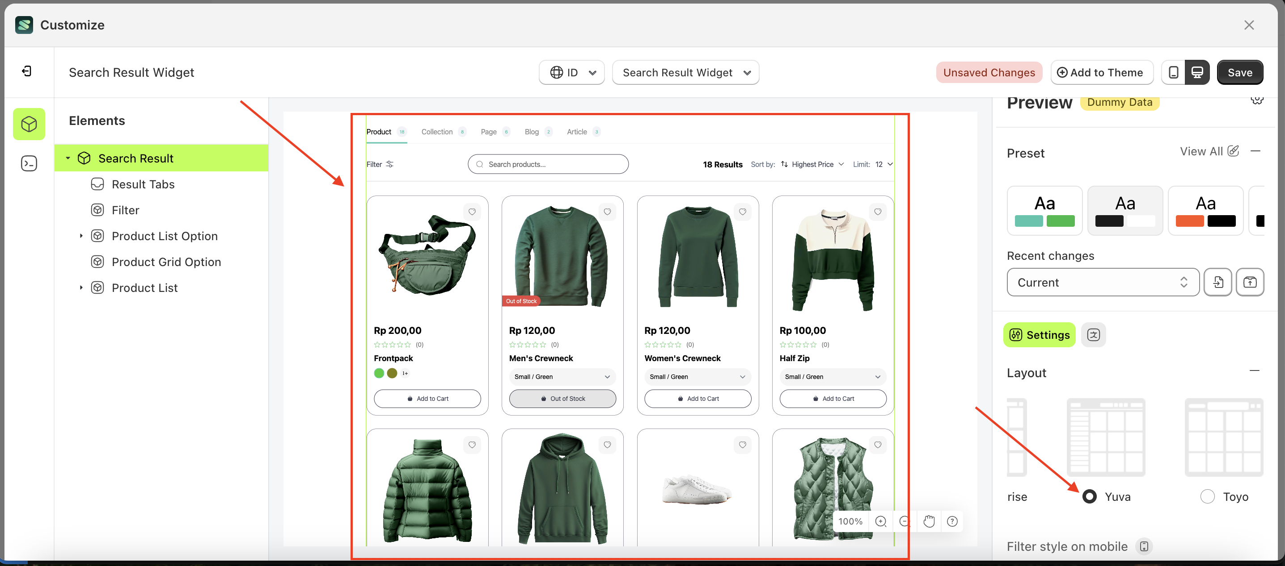Screen dimensions: 1285x566
Task: Switch to mobile preview icon
Action: [x=1173, y=73]
